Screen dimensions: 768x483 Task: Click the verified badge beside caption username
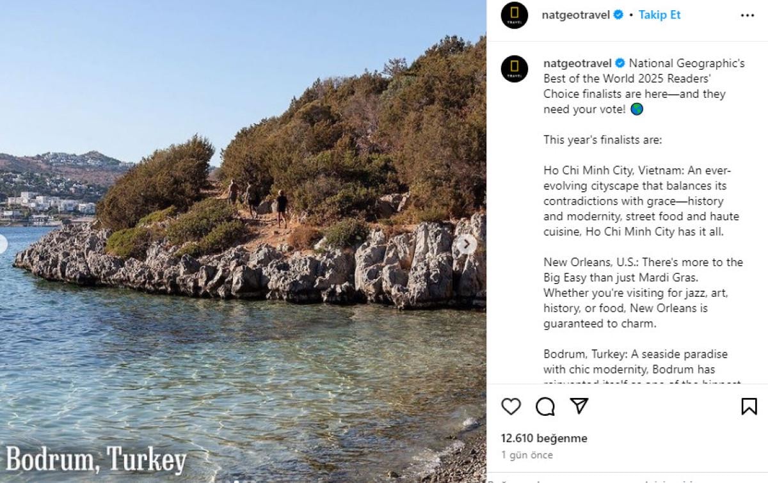[620, 63]
